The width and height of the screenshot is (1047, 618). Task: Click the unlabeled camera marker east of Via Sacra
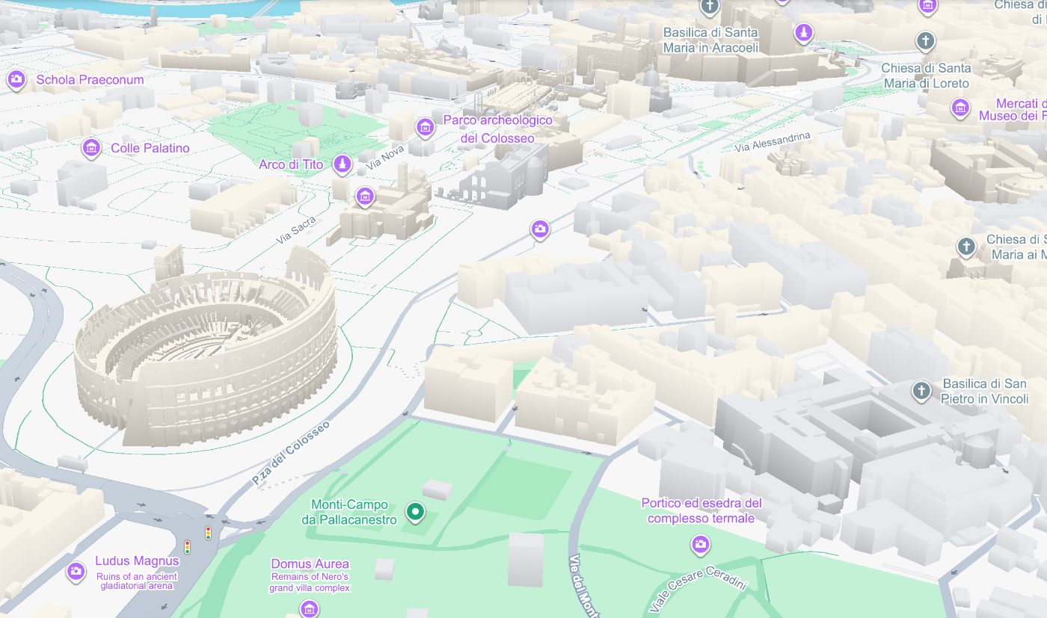(x=540, y=229)
